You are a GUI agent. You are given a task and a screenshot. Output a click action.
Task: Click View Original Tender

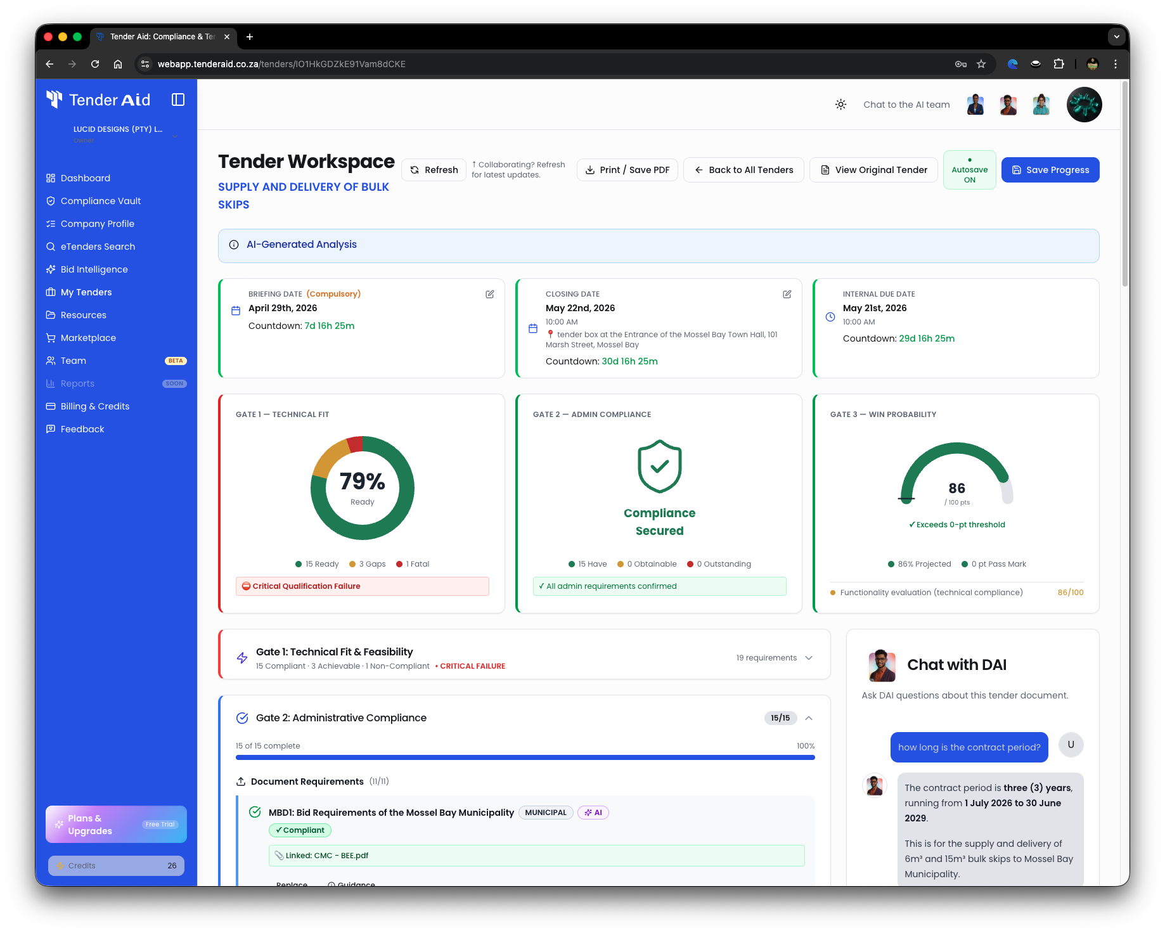873,170
